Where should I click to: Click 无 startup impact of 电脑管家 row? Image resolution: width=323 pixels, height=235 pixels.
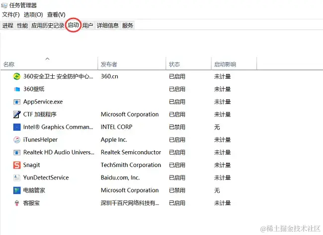tap(217, 190)
